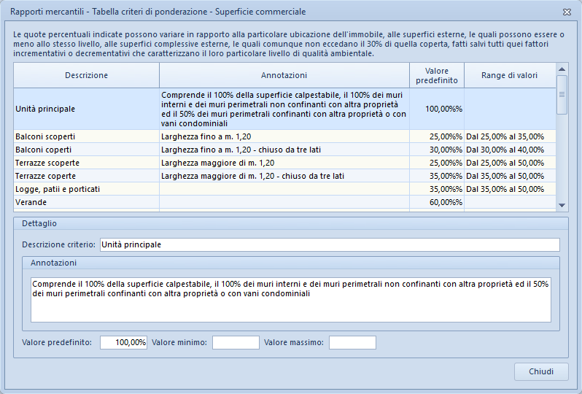
Task: Click inside the Annotazioni text area
Action: [290, 300]
